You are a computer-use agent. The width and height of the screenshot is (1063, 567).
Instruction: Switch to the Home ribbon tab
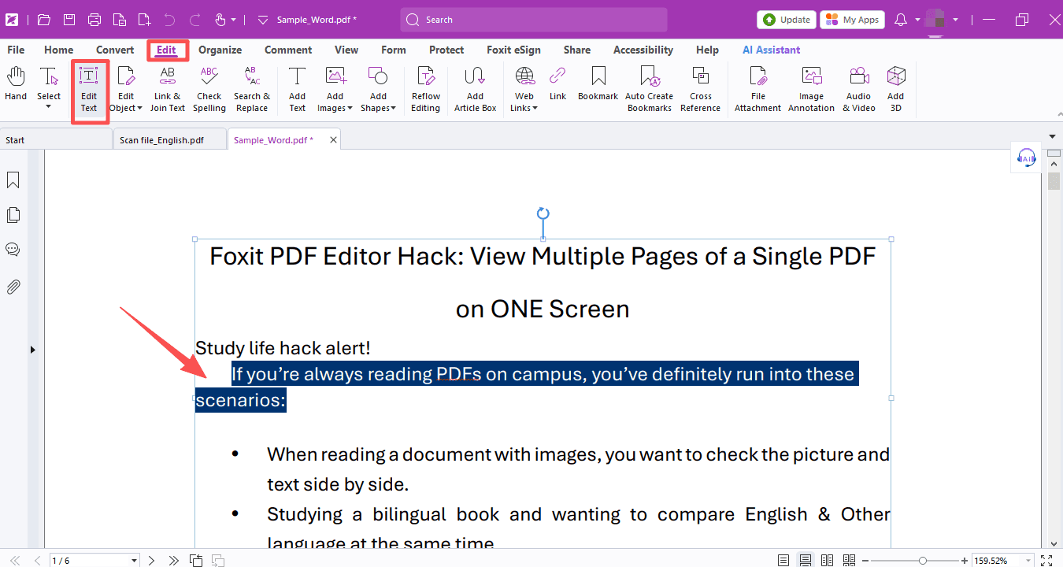pos(59,50)
